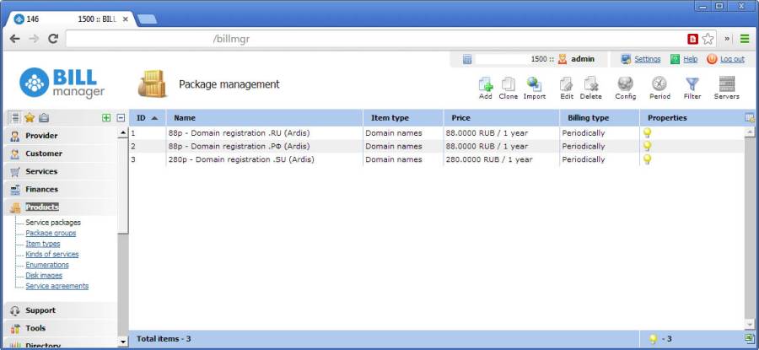The width and height of the screenshot is (759, 350).
Task: Switch sidebar to menu list view icon
Action: click(15, 117)
